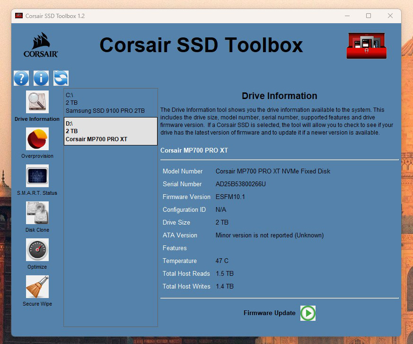Screen dimensions: 413x344
Task: Select the D:\ Corsair MP700 PRO XT drive
Action: tap(110, 131)
